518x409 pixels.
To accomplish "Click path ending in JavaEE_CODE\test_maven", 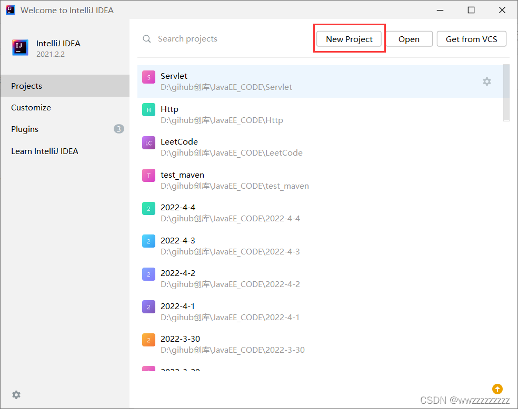I will click(235, 186).
